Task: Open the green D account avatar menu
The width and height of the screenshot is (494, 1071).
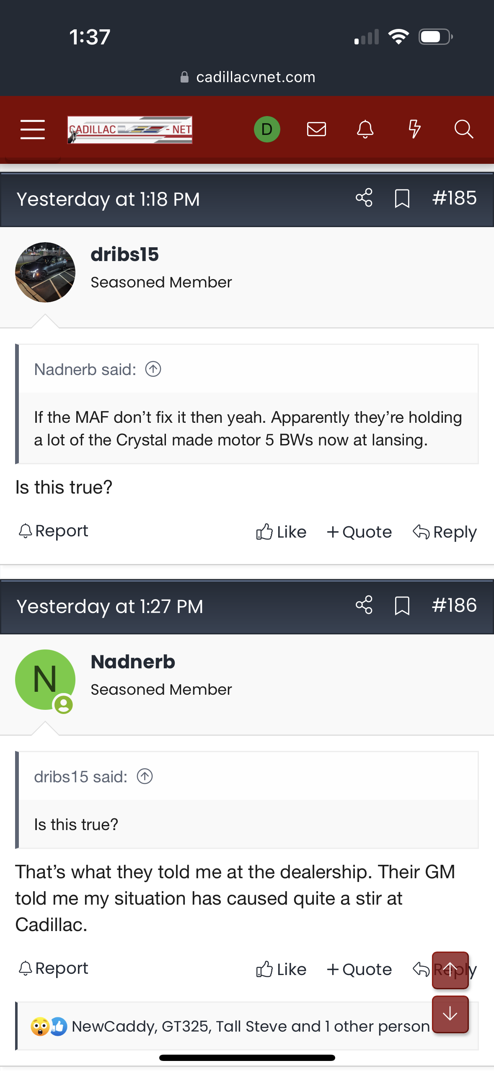Action: coord(267,129)
